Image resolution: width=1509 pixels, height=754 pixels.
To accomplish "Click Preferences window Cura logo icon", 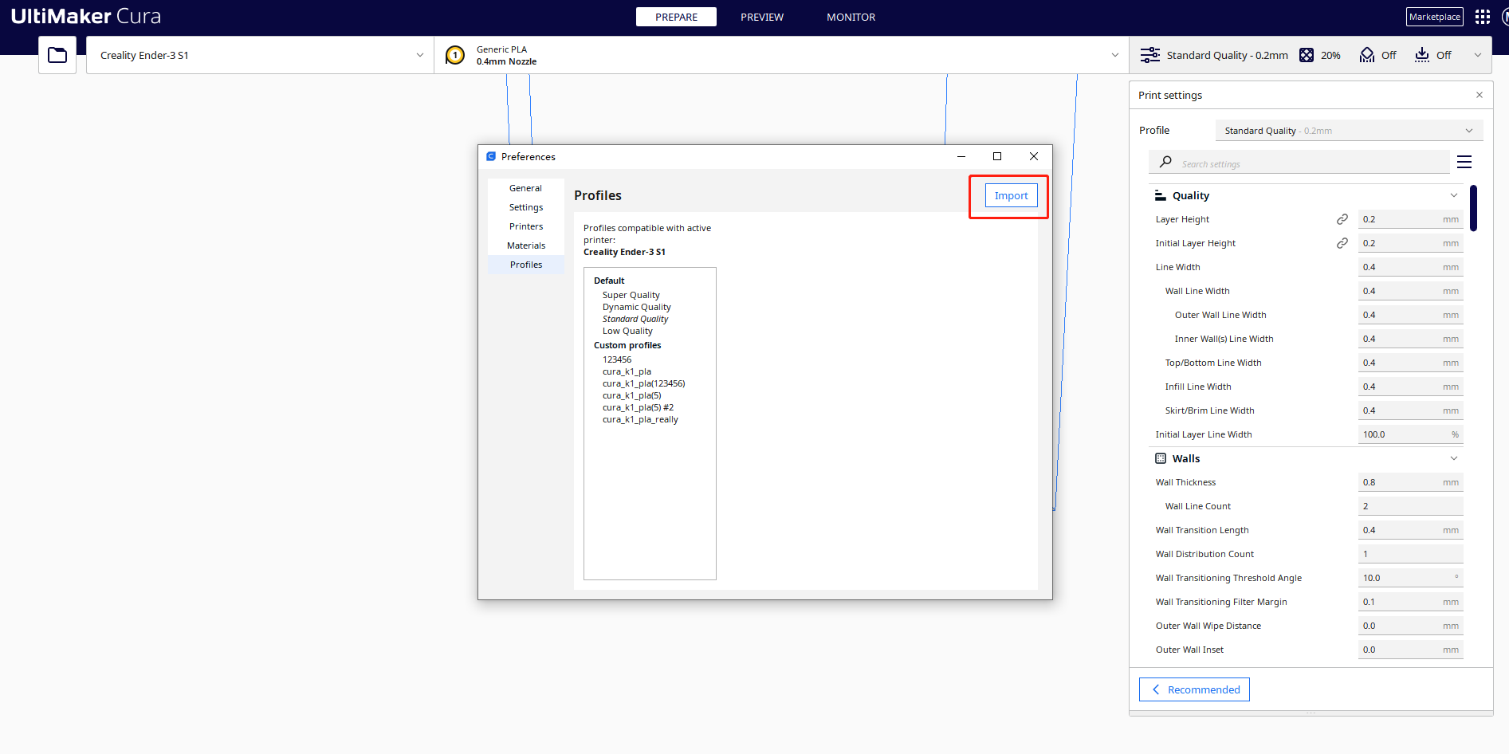I will [x=491, y=156].
